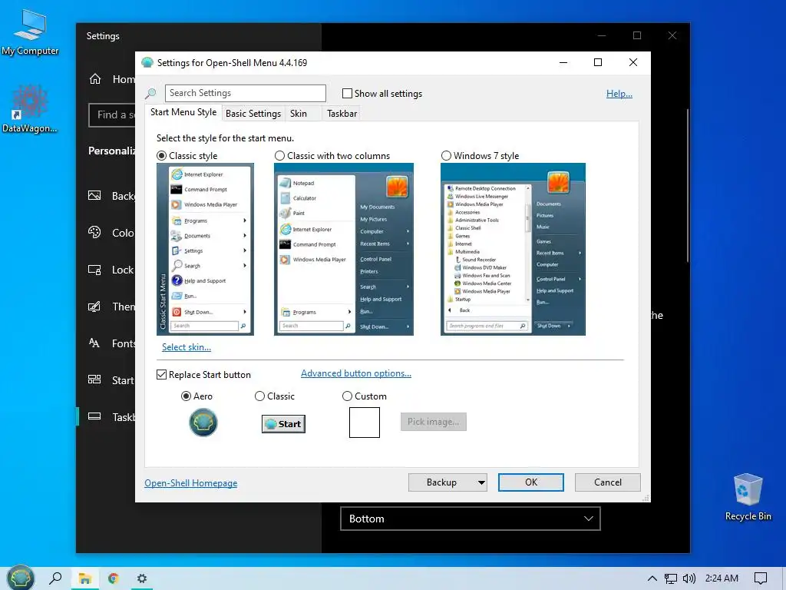The height and width of the screenshot is (590, 786).
Task: Focus the Search Settings input field
Action: point(245,93)
